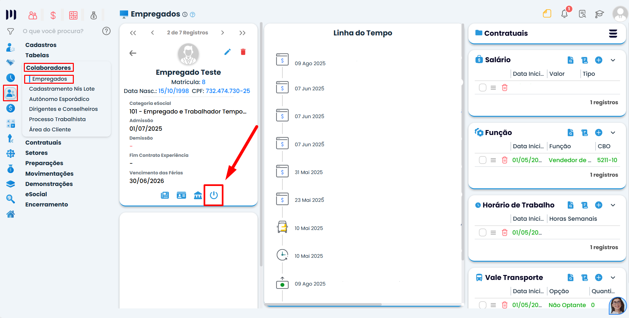Click the filter funnel icon
This screenshot has width=629, height=318.
pyautogui.click(x=11, y=31)
